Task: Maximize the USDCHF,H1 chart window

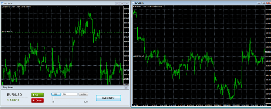Action: click(122, 3)
